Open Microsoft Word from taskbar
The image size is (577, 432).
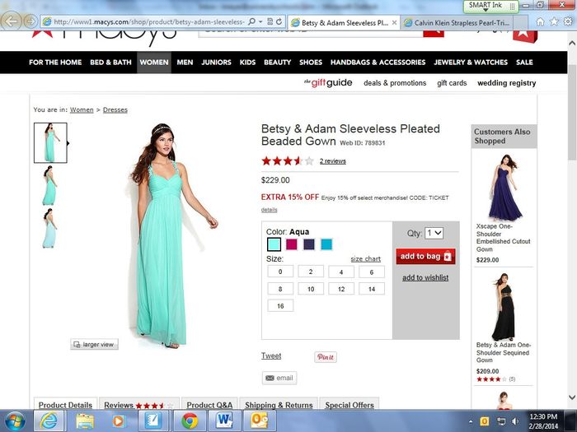click(224, 420)
